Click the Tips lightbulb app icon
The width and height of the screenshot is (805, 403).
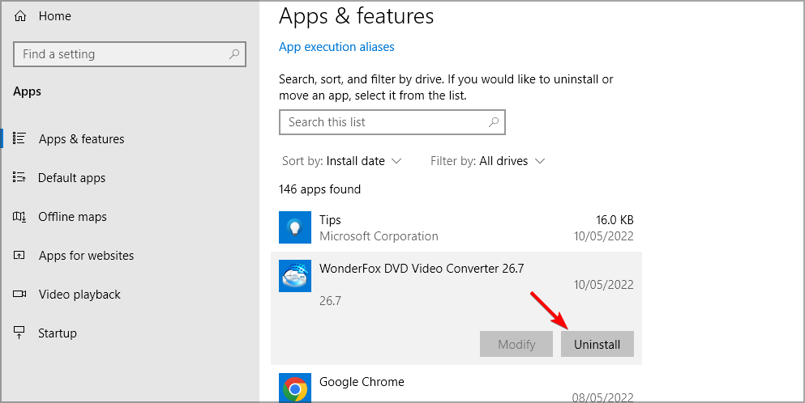click(x=295, y=227)
